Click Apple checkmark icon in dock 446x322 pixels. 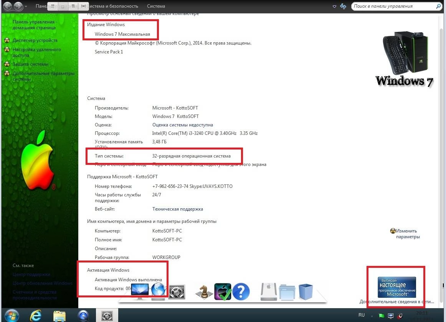point(223,292)
